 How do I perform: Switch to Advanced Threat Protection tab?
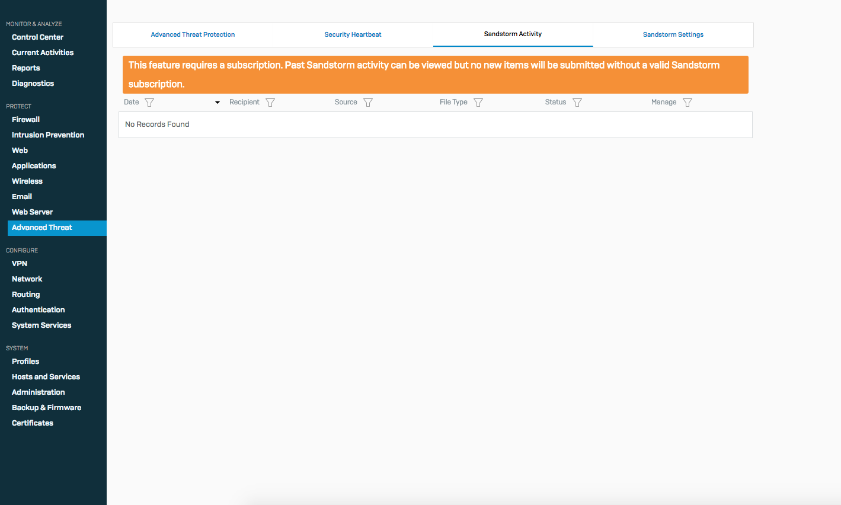point(193,34)
